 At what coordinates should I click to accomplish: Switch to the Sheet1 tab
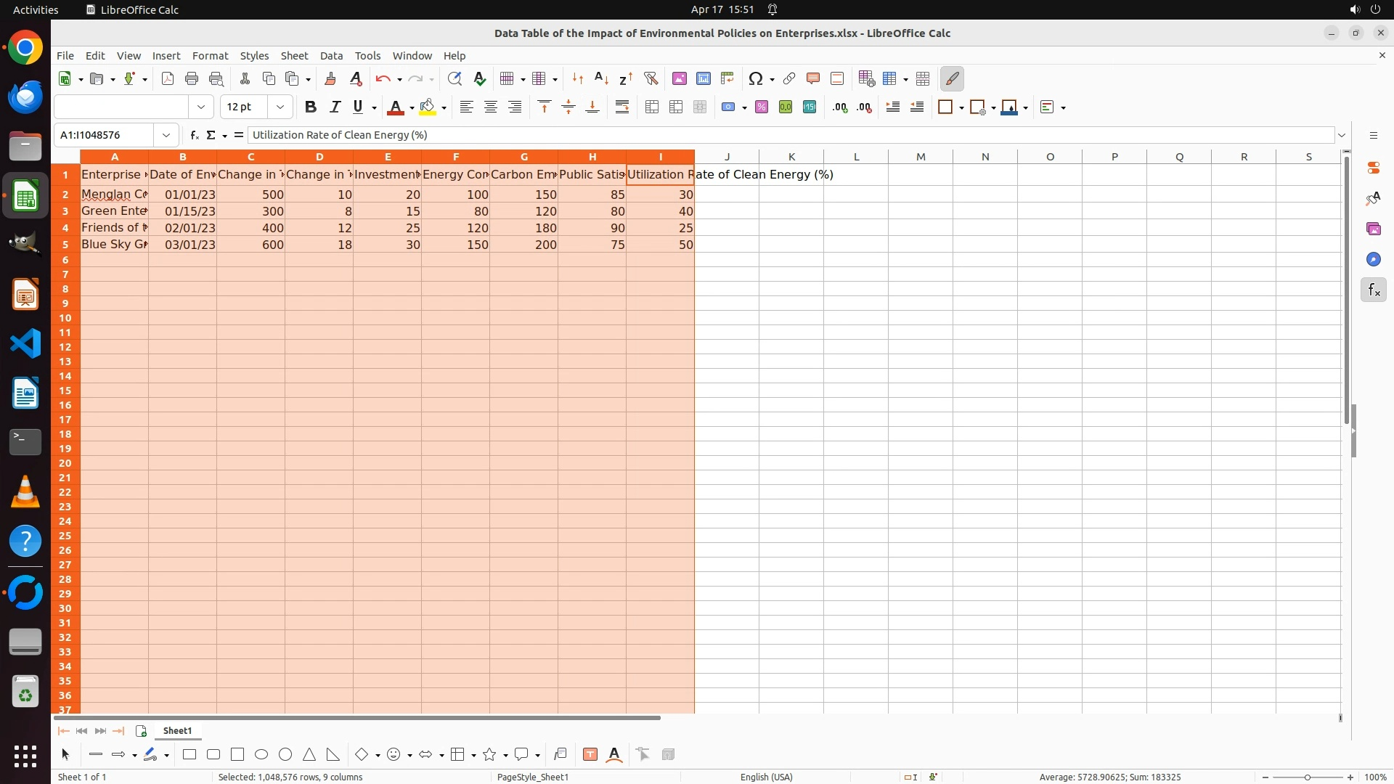(x=177, y=731)
